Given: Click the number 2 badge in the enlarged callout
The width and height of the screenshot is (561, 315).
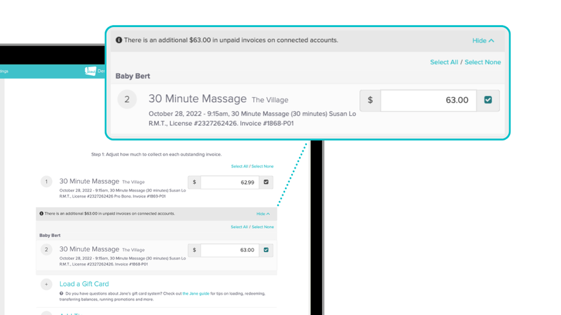Looking at the screenshot, I should (127, 100).
